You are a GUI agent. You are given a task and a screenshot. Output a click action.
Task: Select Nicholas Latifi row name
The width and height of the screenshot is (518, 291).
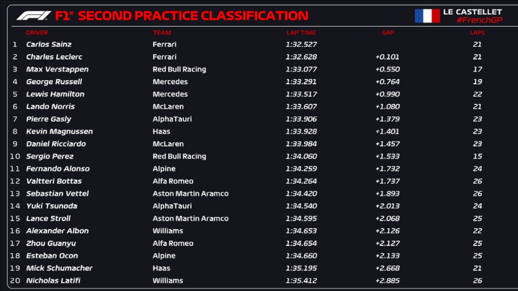pos(53,280)
